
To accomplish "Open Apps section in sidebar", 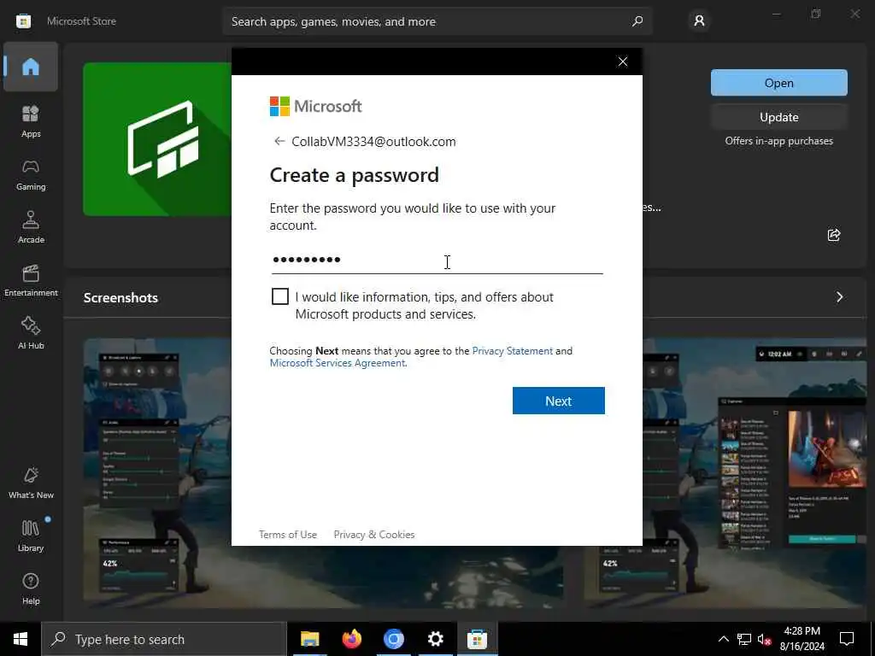I will pyautogui.click(x=31, y=121).
